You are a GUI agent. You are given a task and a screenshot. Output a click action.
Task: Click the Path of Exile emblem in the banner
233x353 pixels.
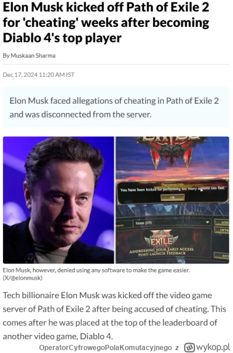tap(161, 239)
